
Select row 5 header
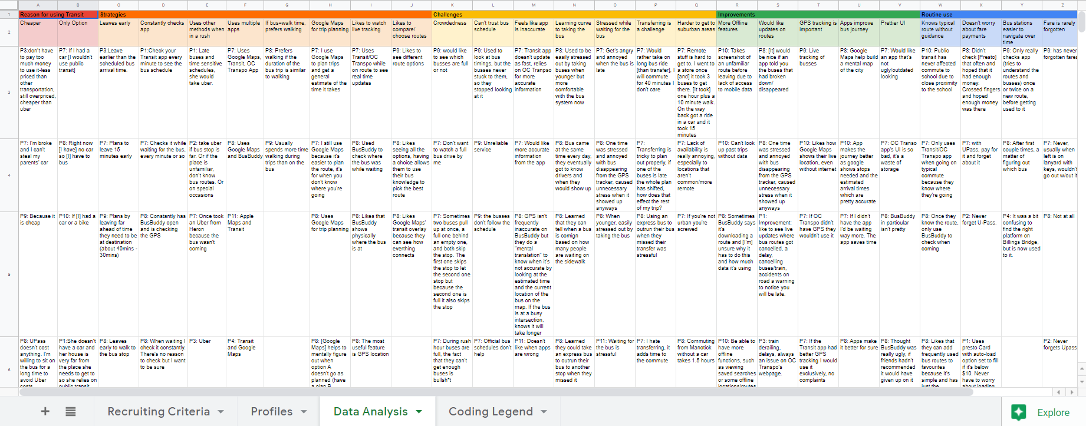click(x=9, y=274)
